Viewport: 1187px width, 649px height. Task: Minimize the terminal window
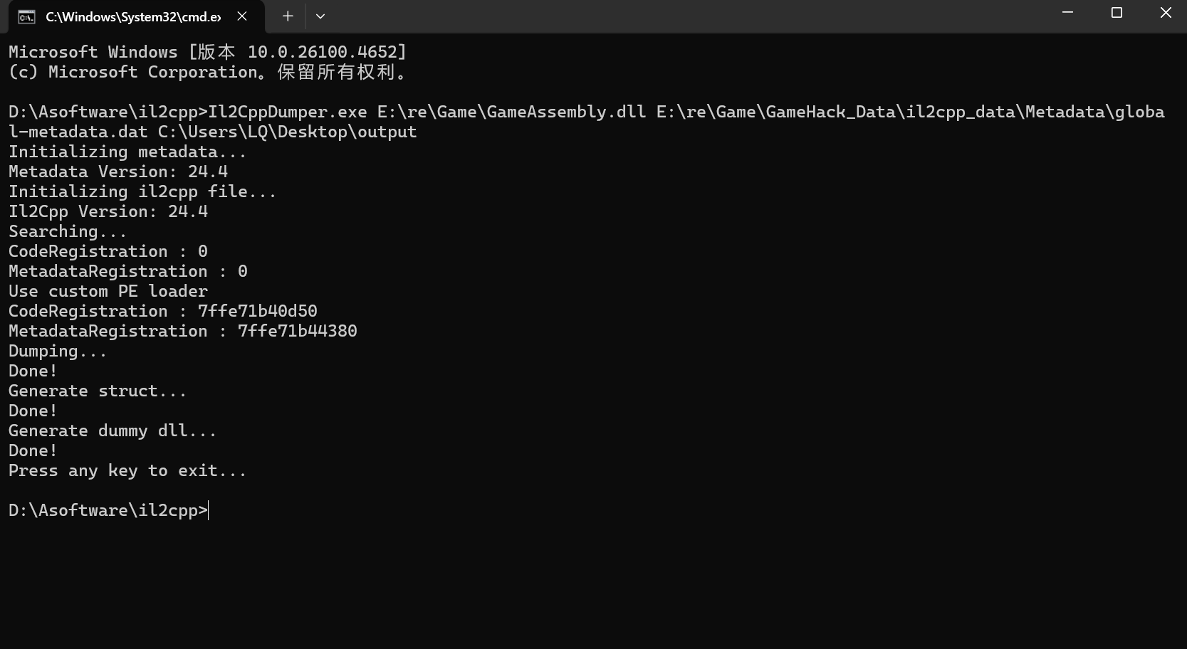click(x=1067, y=13)
